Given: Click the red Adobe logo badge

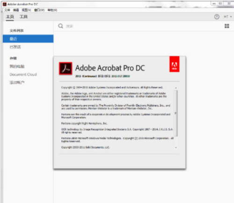Looking at the screenshot, I should click(175, 64).
